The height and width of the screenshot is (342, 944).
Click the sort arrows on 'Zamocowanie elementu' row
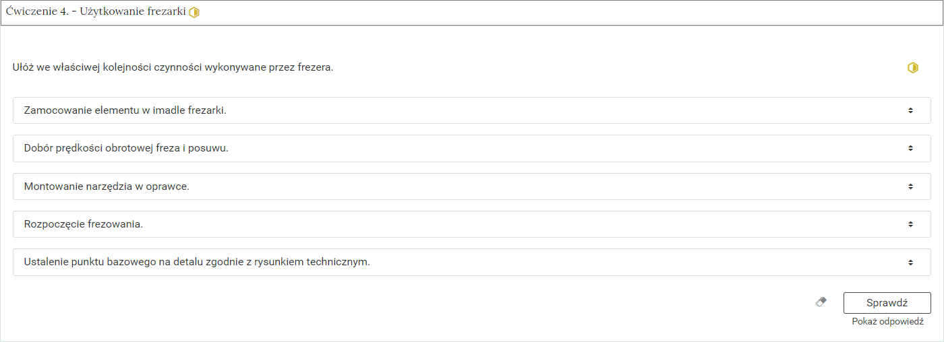coord(910,110)
